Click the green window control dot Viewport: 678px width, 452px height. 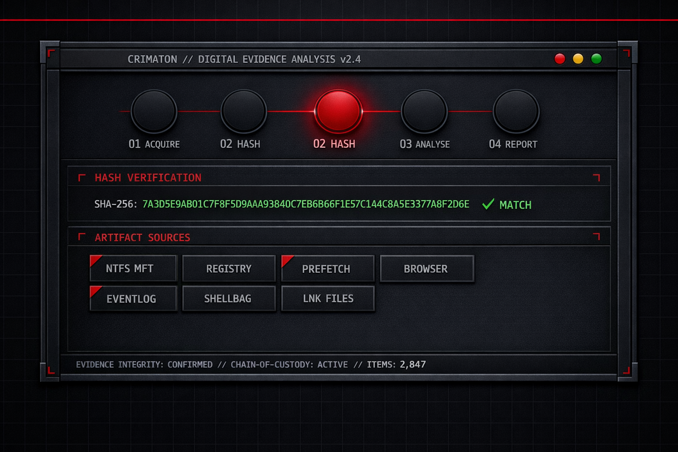596,59
